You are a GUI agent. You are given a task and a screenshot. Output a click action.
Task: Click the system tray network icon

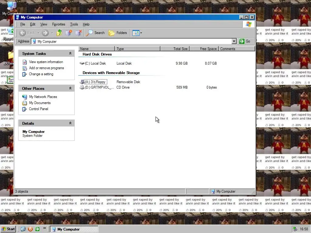[x=295, y=229]
